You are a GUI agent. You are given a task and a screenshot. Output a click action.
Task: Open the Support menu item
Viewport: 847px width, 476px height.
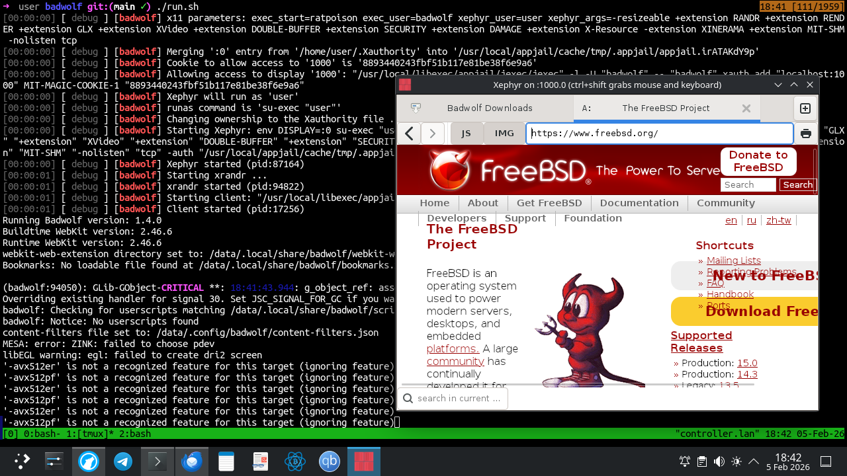(x=525, y=218)
